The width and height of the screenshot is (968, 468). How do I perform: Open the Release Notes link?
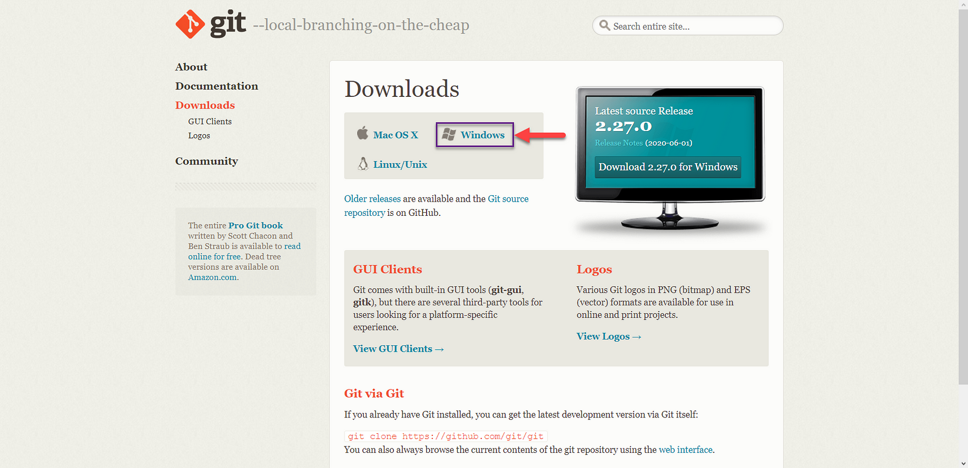click(x=619, y=143)
